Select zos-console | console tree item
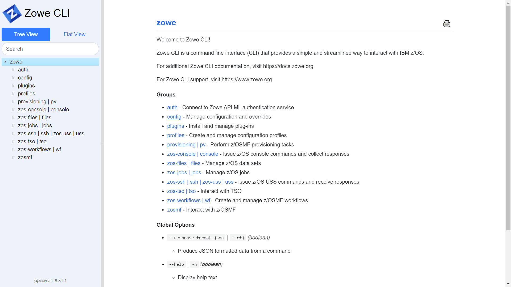The image size is (511, 287). pyautogui.click(x=43, y=109)
